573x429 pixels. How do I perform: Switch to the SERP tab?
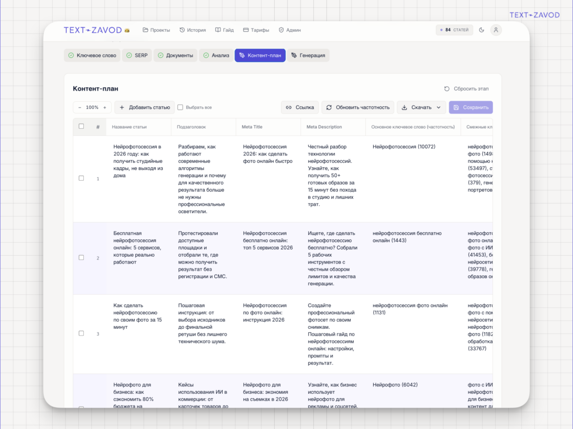point(137,55)
